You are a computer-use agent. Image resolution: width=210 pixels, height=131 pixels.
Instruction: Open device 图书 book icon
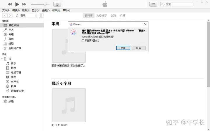[x=8, y=77]
